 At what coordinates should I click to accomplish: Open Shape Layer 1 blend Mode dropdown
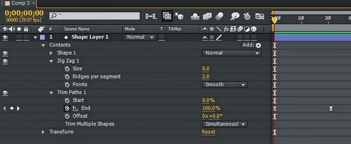tap(140, 37)
